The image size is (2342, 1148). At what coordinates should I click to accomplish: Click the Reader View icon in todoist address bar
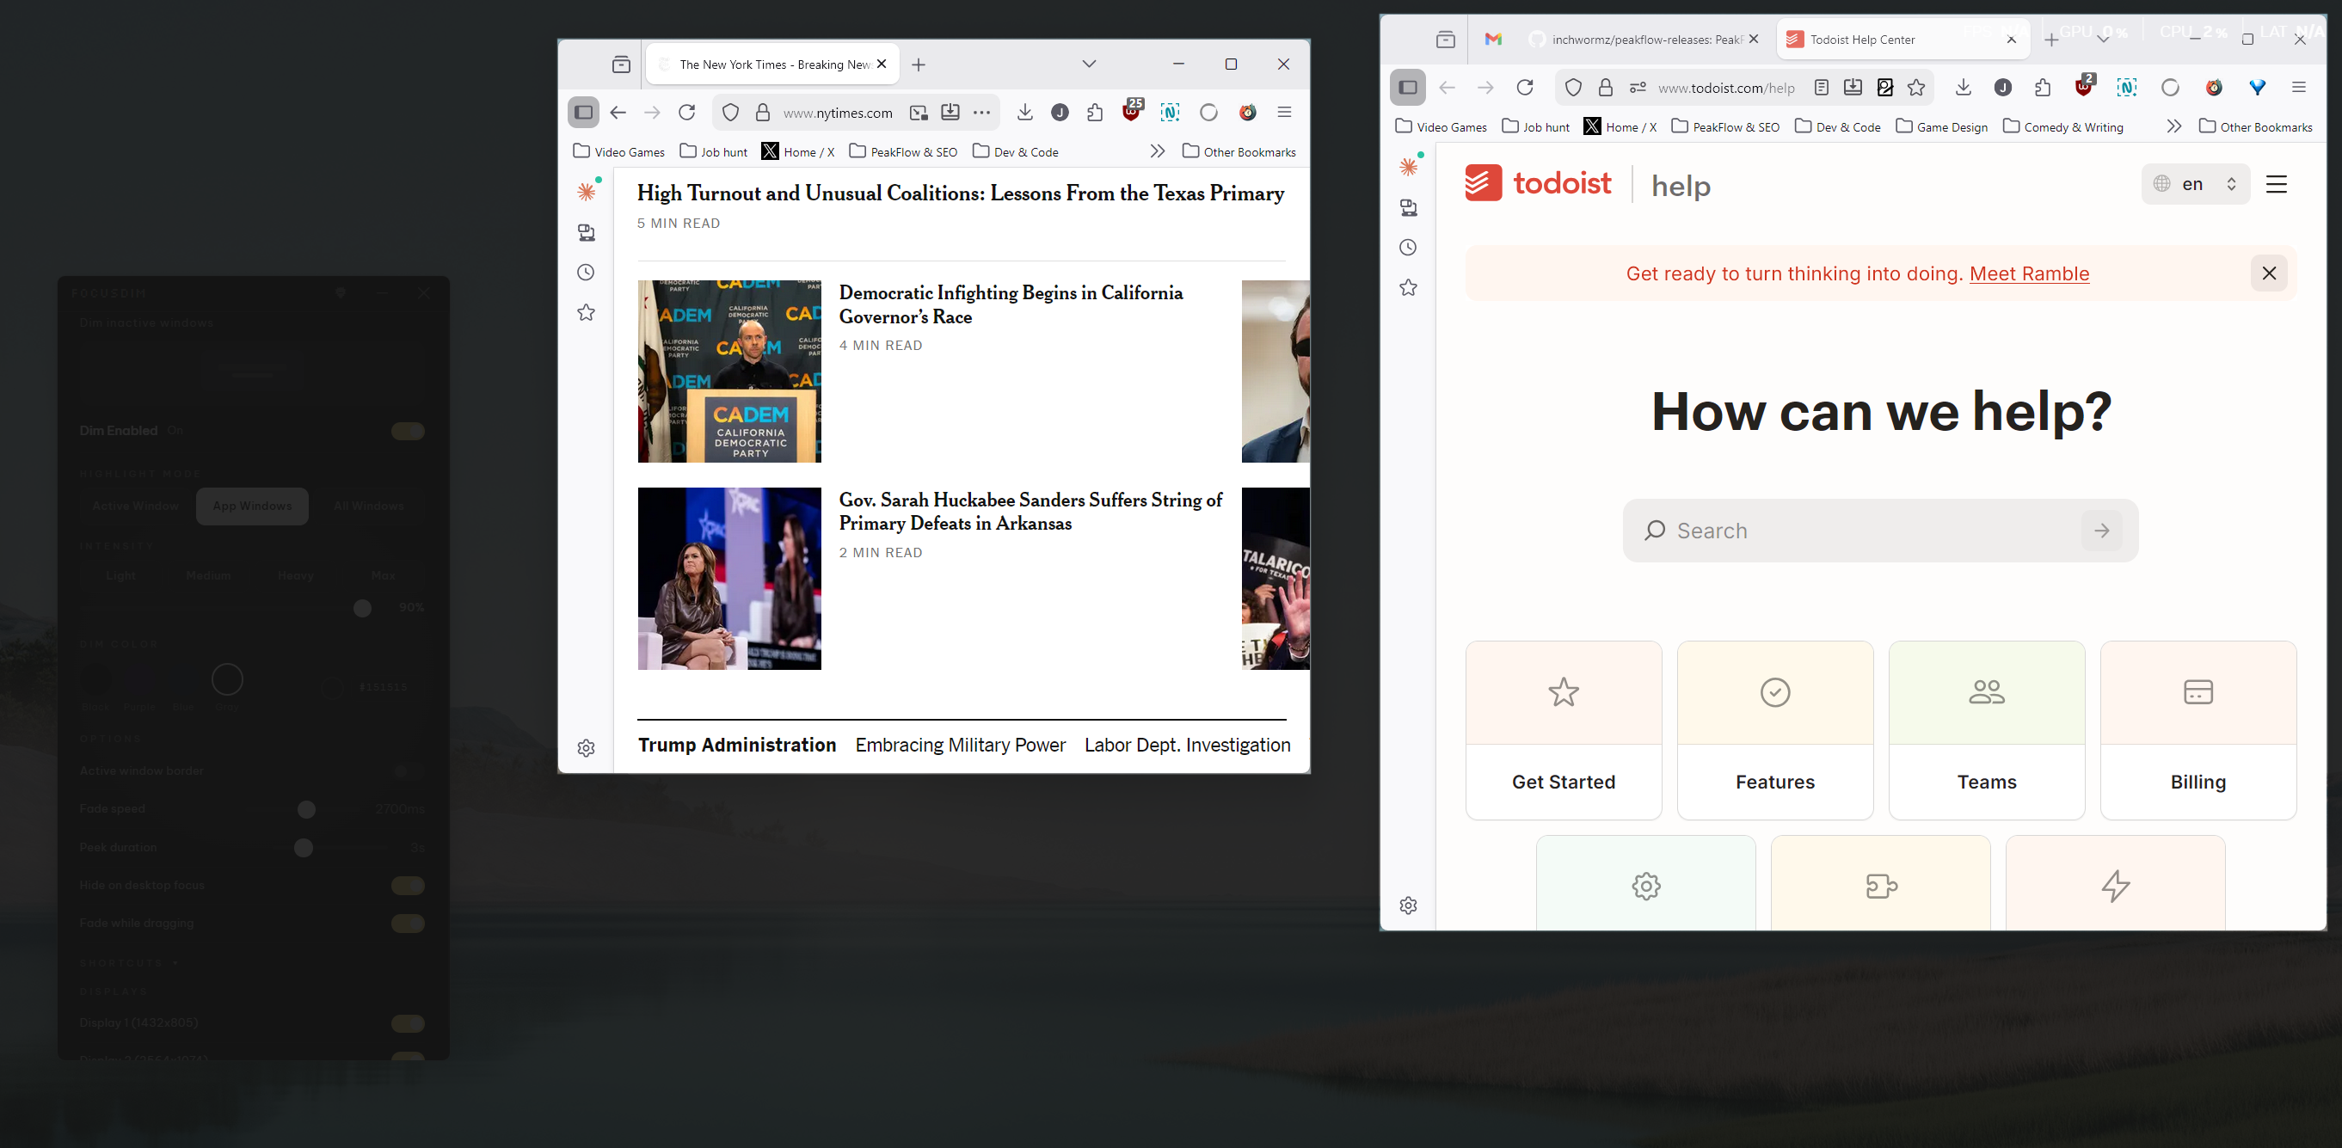[x=1821, y=87]
